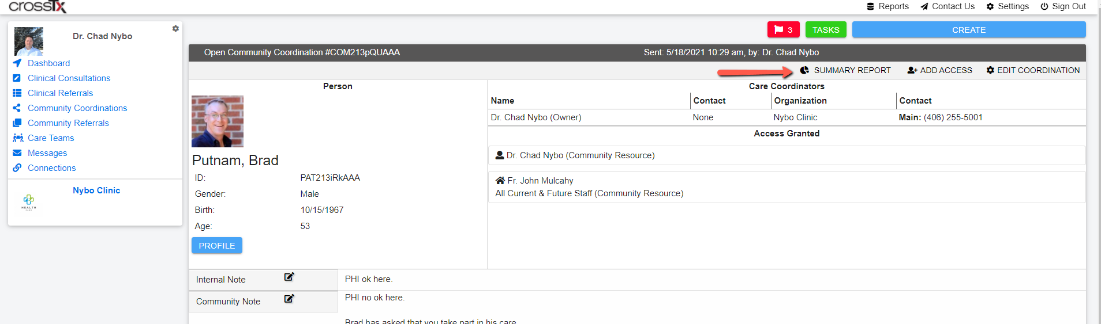
Task: Click the Nybo Clinic health logo icon
Action: pyautogui.click(x=29, y=201)
